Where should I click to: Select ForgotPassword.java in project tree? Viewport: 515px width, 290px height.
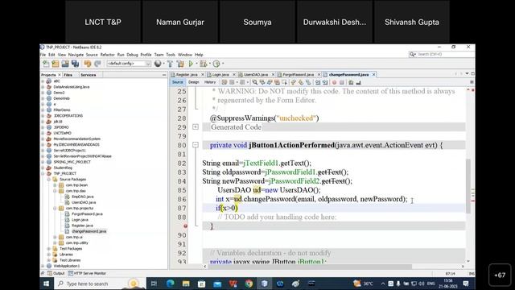coord(87,214)
